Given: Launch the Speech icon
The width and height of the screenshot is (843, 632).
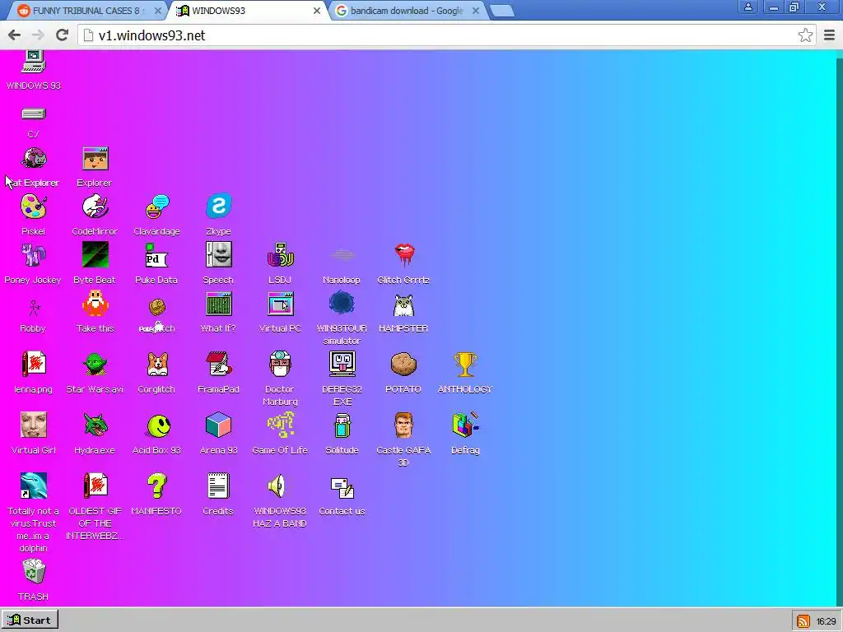Looking at the screenshot, I should click(218, 255).
